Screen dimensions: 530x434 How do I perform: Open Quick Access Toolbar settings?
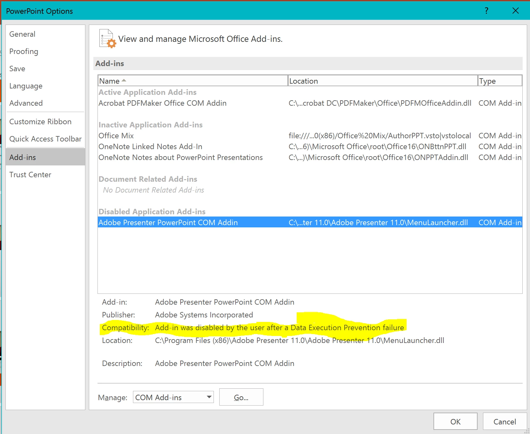(45, 139)
